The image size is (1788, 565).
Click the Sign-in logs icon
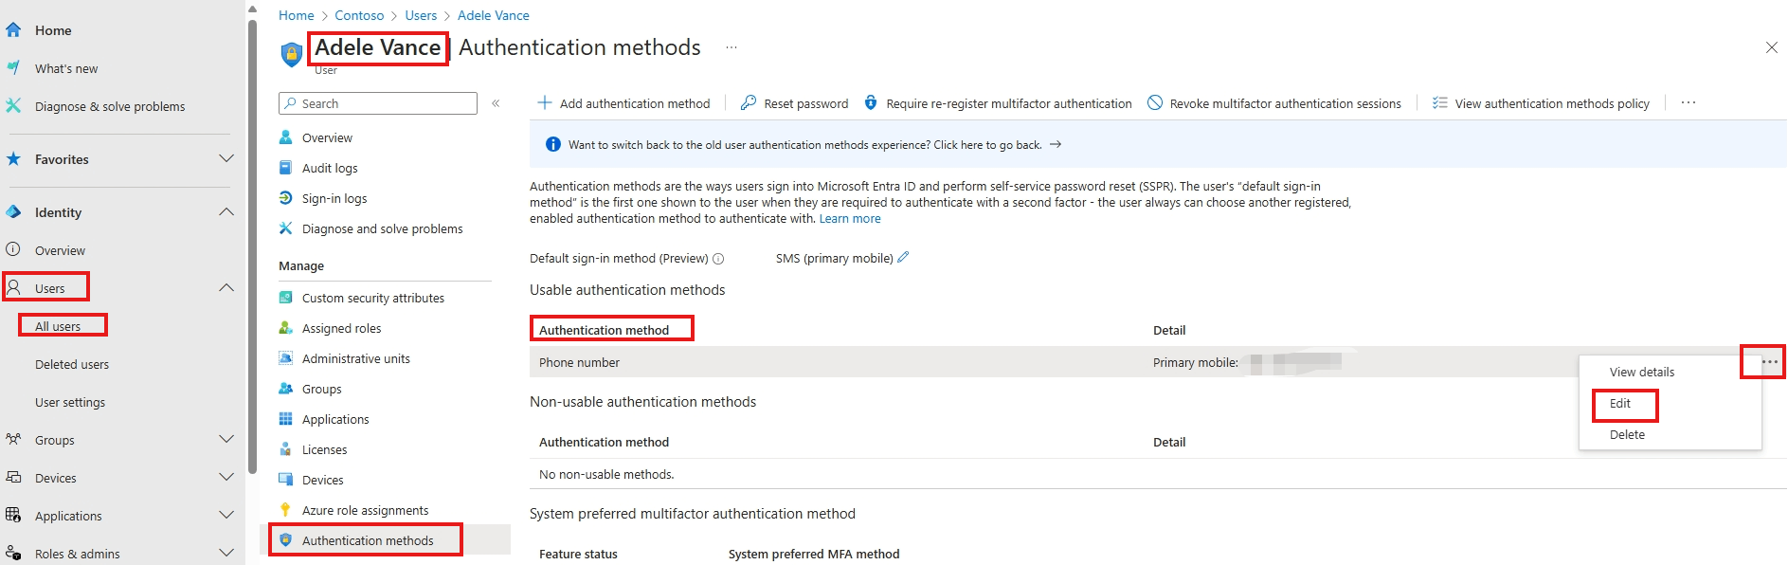coord(285,198)
